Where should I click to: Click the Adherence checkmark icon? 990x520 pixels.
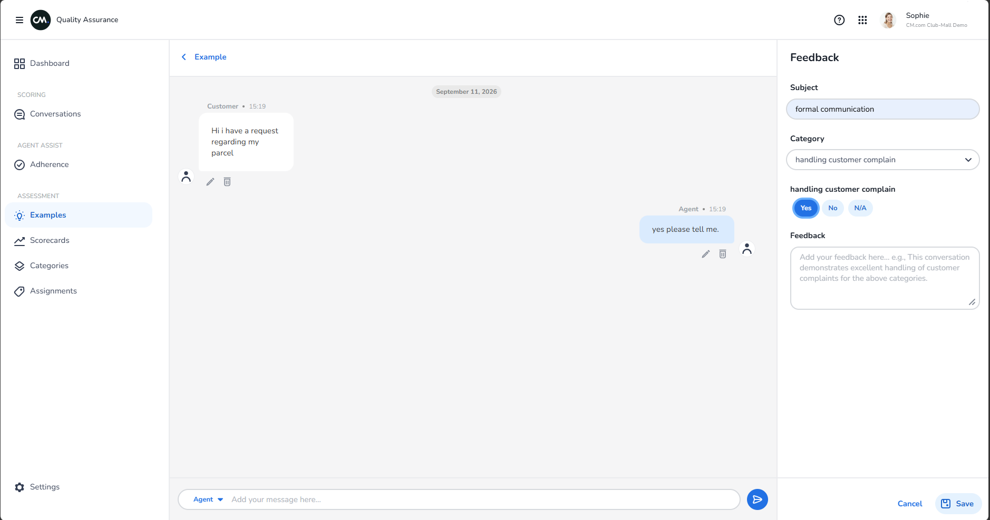click(20, 165)
